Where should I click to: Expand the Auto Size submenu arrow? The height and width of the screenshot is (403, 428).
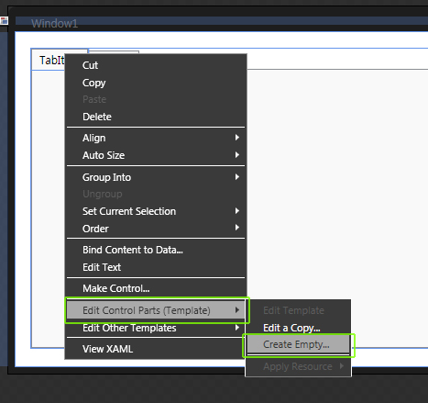[237, 155]
